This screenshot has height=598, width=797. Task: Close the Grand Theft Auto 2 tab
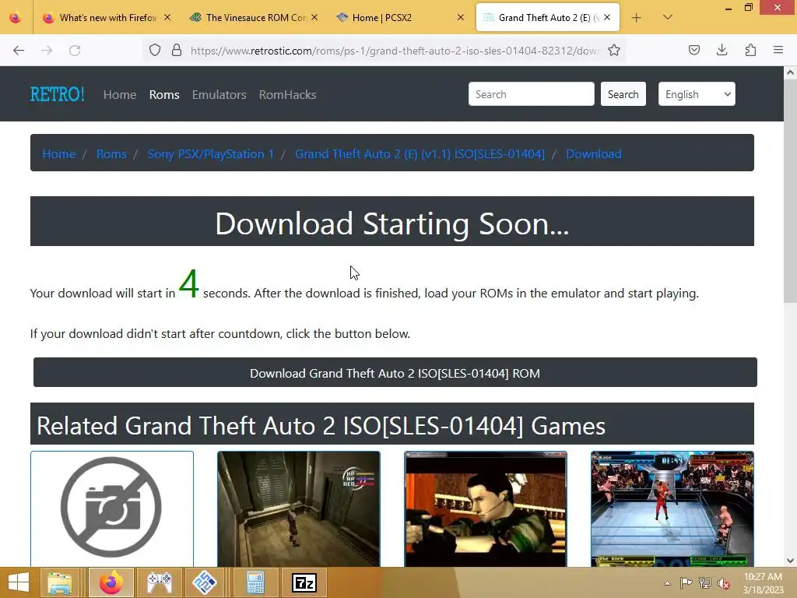607,17
